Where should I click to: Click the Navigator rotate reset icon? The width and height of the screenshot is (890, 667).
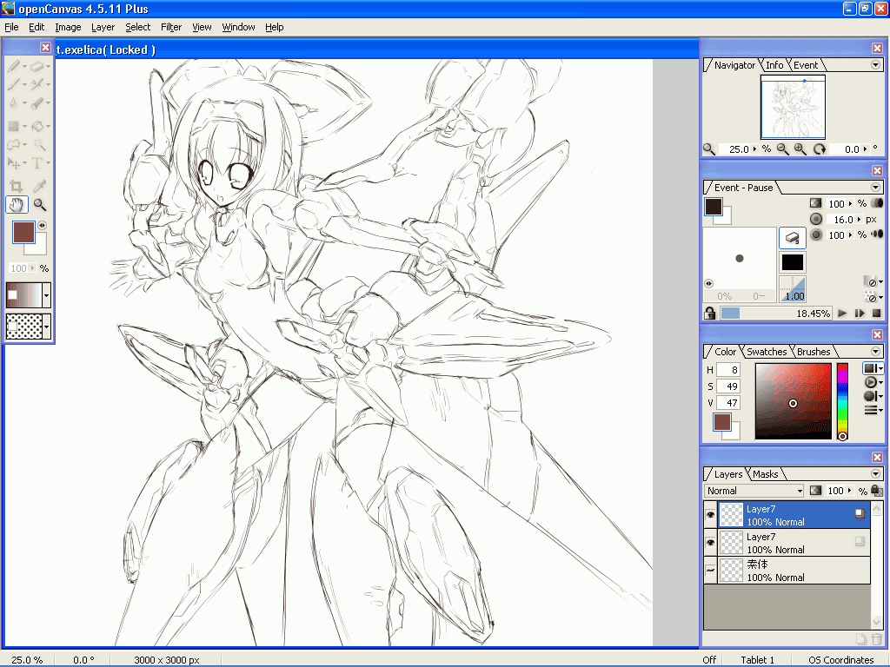819,149
